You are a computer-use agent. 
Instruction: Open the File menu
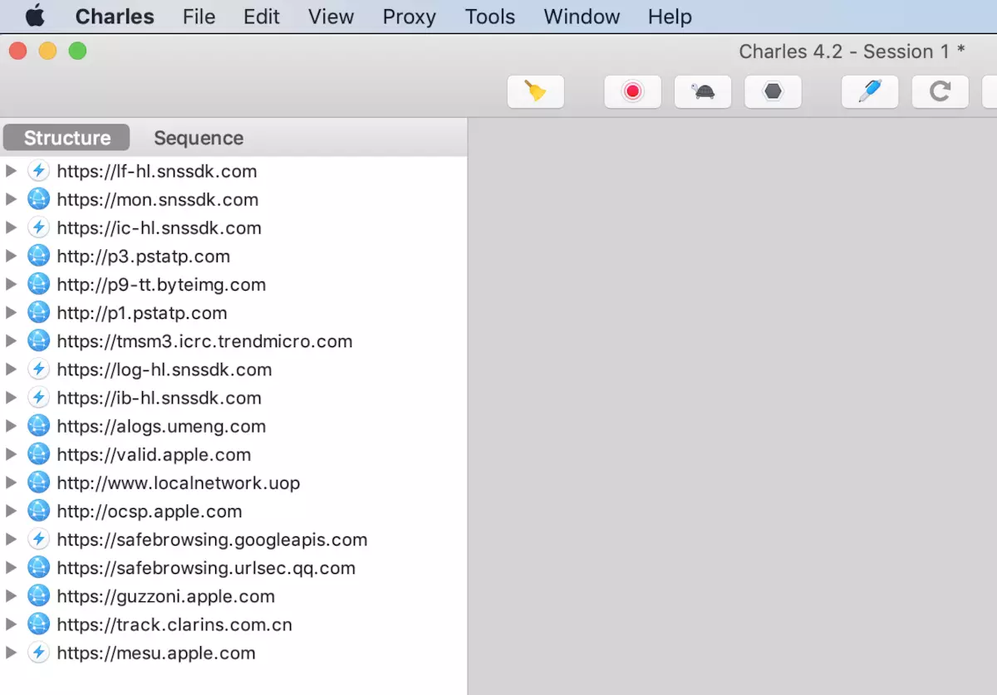[199, 17]
